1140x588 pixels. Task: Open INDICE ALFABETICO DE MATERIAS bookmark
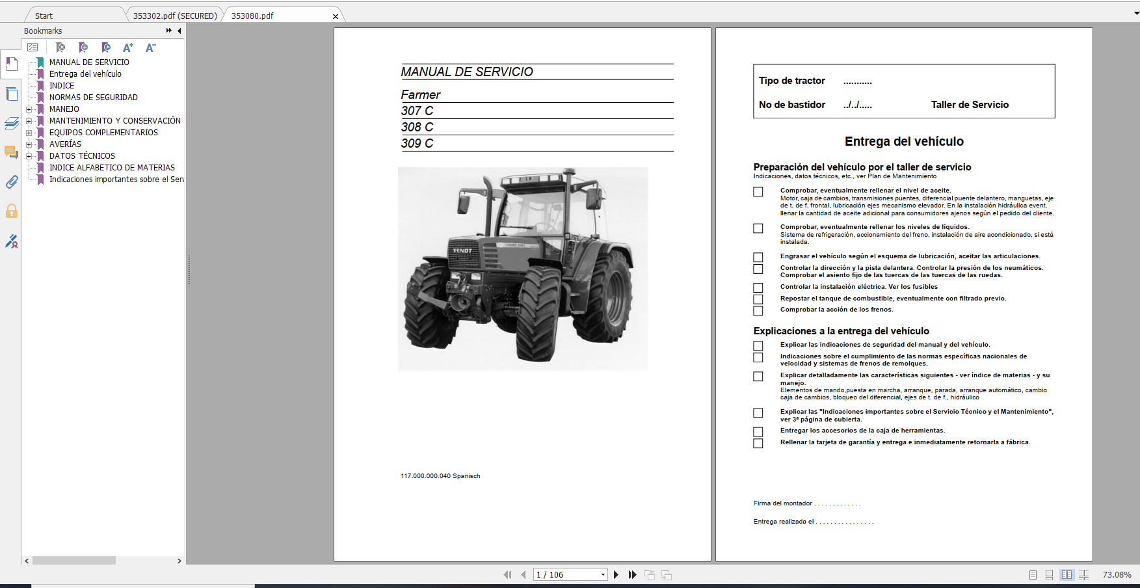pyautogui.click(x=112, y=168)
